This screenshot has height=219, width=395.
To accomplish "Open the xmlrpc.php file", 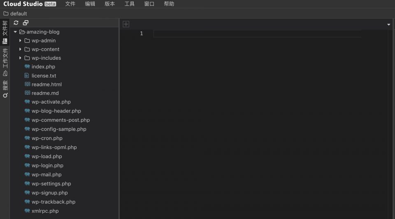I will [x=45, y=211].
